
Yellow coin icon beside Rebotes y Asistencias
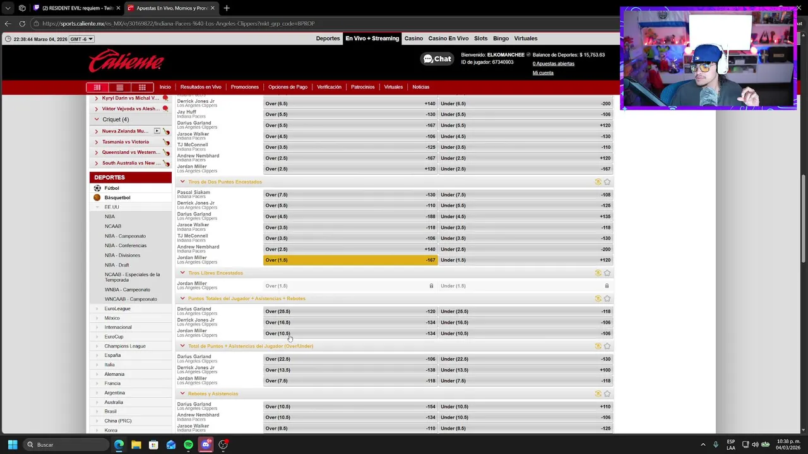[598, 393]
